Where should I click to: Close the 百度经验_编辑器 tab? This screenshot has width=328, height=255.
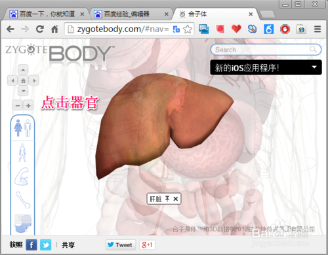tap(167, 14)
